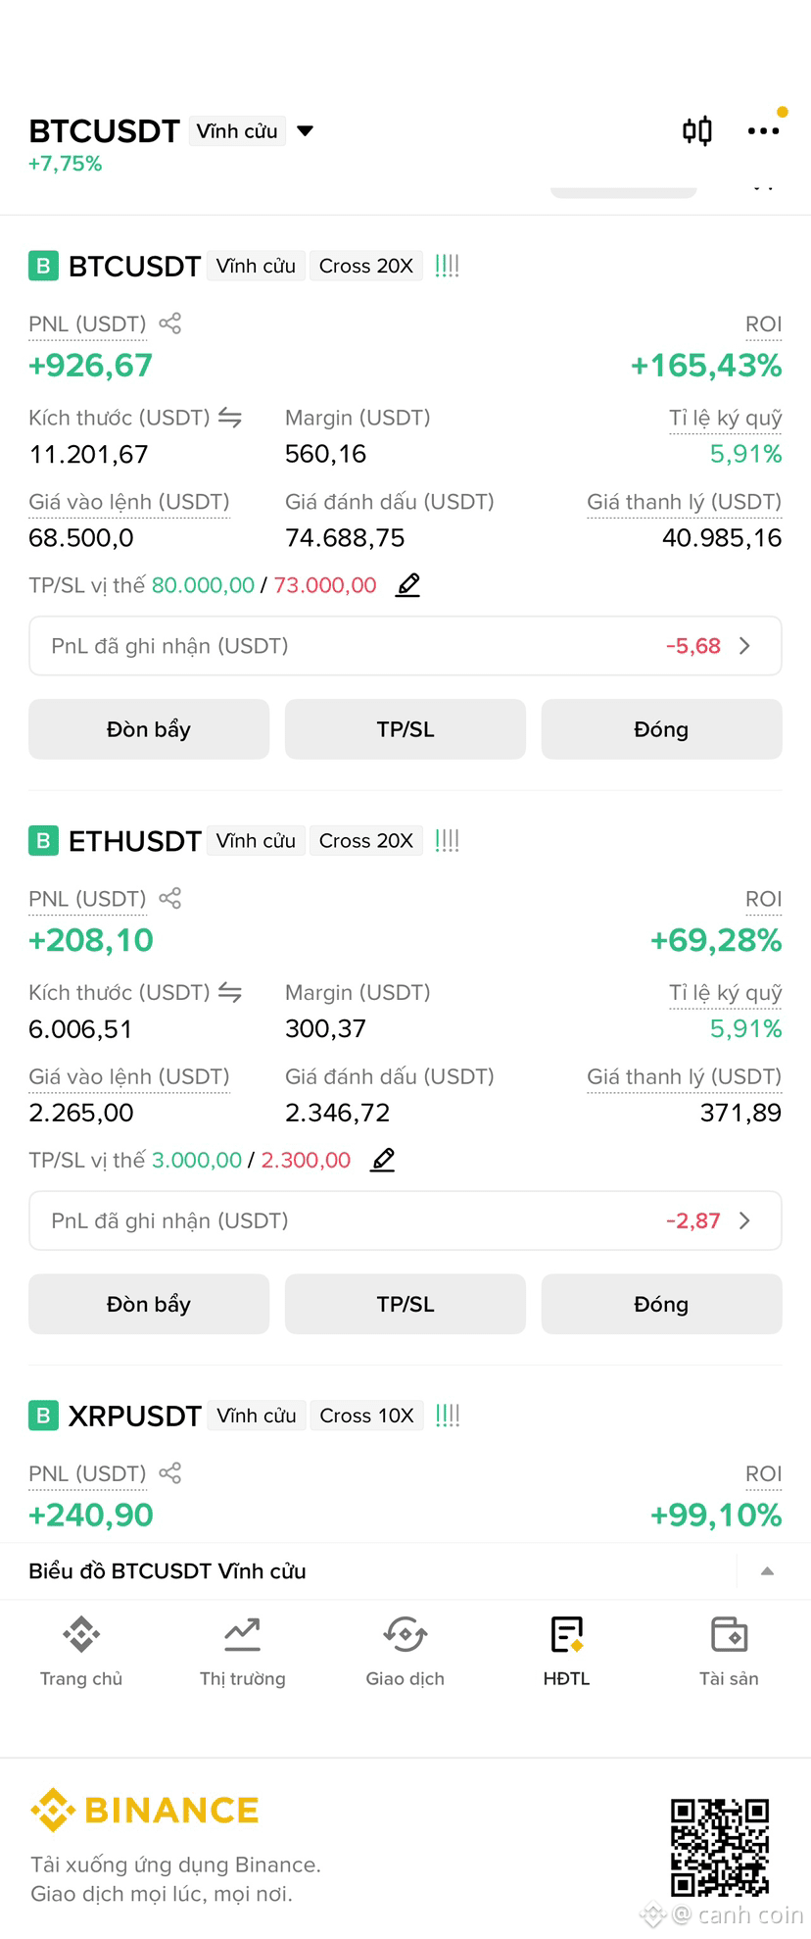The height and width of the screenshot is (1939, 811).
Task: Share the ETHUSDT PNL
Action: click(169, 898)
